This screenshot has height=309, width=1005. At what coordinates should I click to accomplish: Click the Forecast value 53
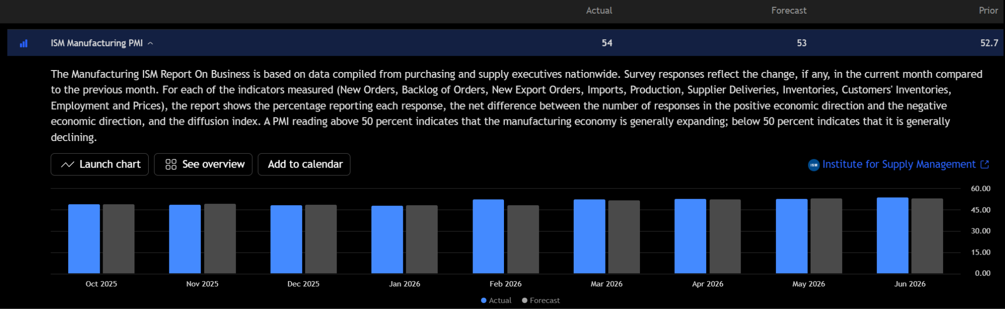(x=802, y=43)
